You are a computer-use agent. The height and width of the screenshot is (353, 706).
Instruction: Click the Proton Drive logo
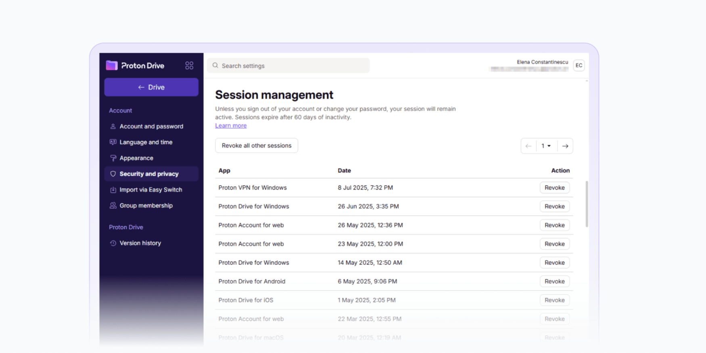(135, 65)
